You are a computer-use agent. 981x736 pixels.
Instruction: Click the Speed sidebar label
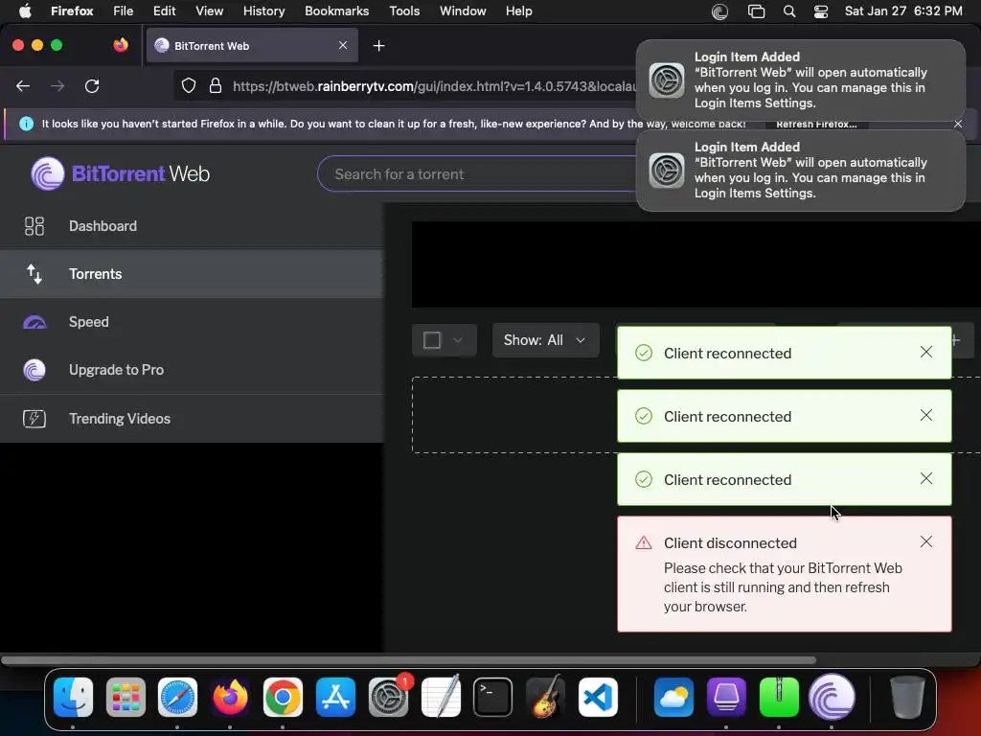pyautogui.click(x=89, y=322)
